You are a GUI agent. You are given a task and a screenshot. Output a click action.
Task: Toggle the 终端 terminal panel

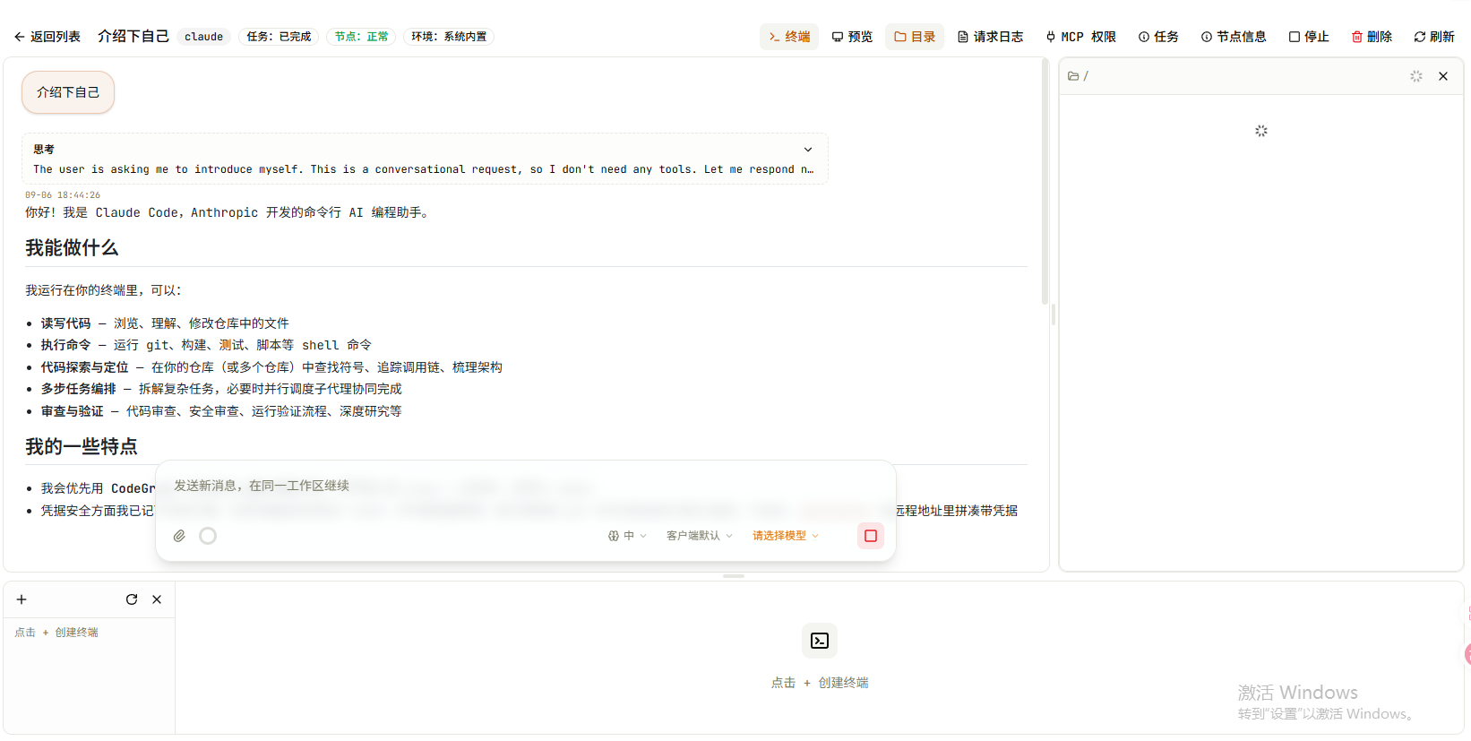pyautogui.click(x=789, y=37)
